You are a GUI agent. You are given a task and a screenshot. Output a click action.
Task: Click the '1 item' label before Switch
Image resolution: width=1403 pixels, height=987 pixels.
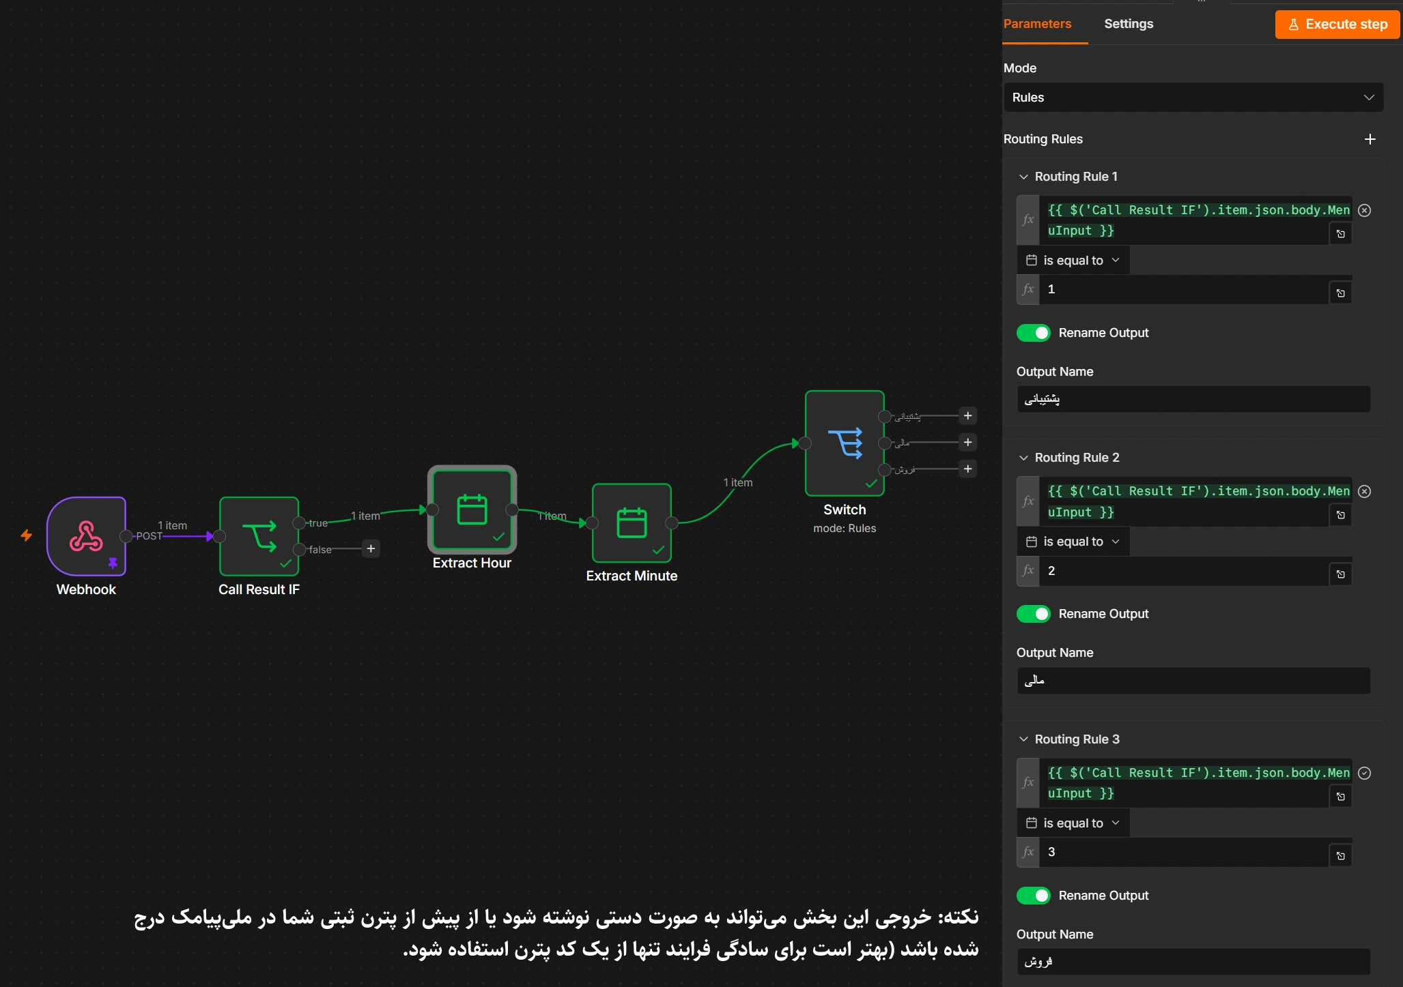[x=738, y=482]
